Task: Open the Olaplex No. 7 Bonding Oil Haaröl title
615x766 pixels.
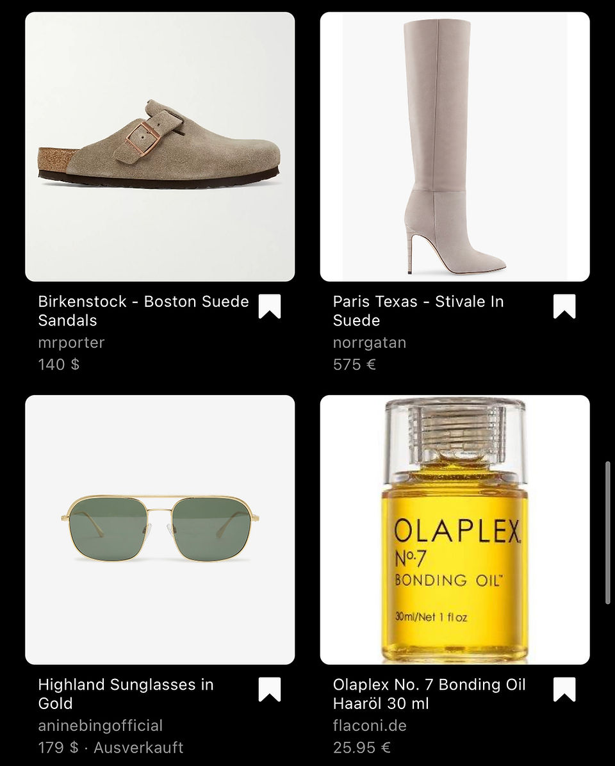Action: (x=429, y=694)
